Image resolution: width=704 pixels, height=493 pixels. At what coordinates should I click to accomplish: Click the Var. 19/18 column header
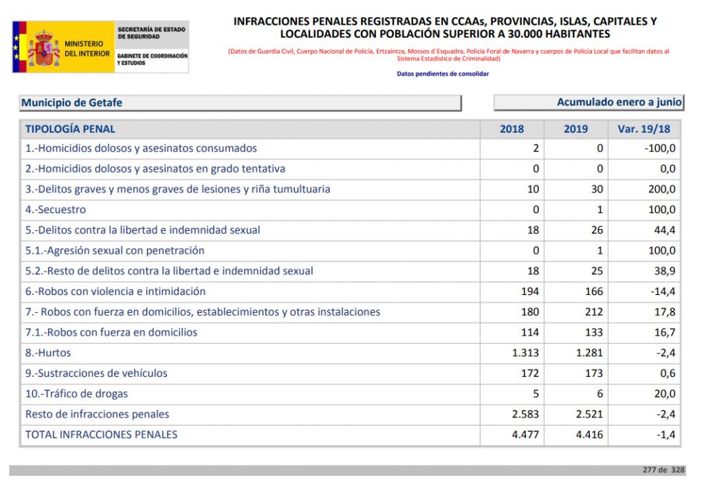click(x=644, y=129)
